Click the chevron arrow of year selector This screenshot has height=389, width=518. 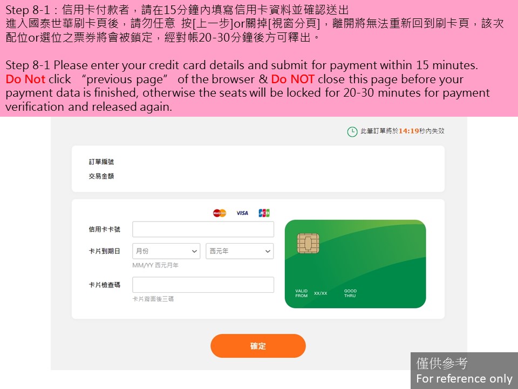click(268, 251)
